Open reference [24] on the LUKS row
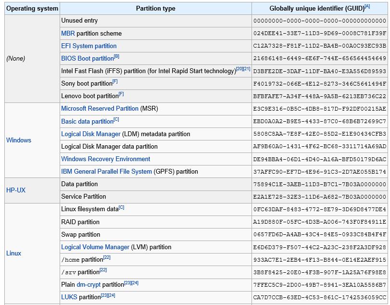The width and height of the screenshot is (390, 305). coord(112,295)
